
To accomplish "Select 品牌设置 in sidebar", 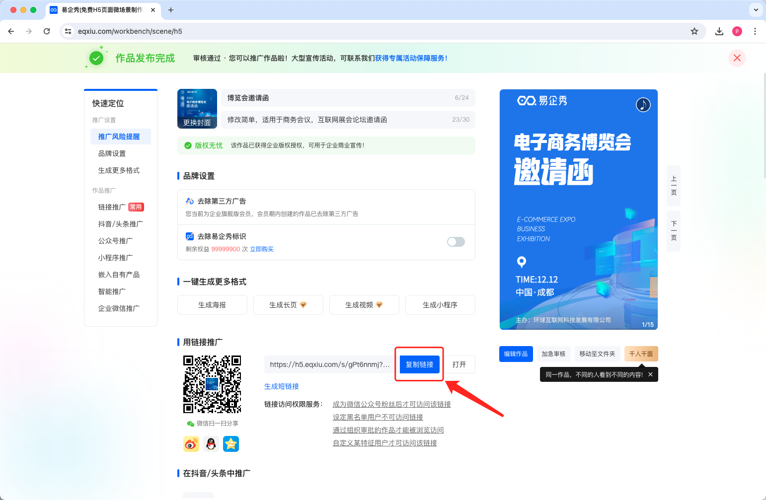I will [112, 153].
